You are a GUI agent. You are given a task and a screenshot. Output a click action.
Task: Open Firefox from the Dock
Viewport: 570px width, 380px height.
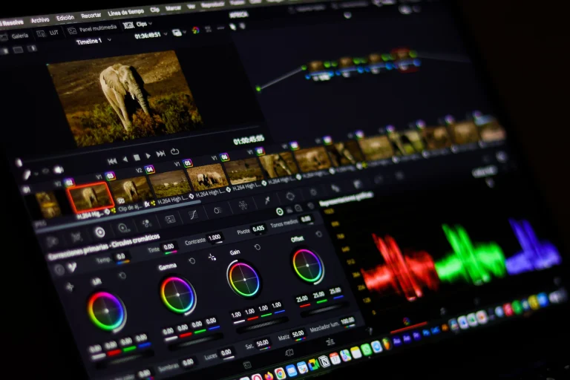(268, 376)
